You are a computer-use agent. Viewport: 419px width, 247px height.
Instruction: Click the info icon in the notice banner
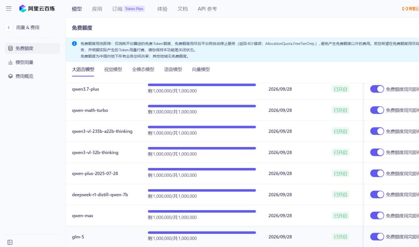74,43
